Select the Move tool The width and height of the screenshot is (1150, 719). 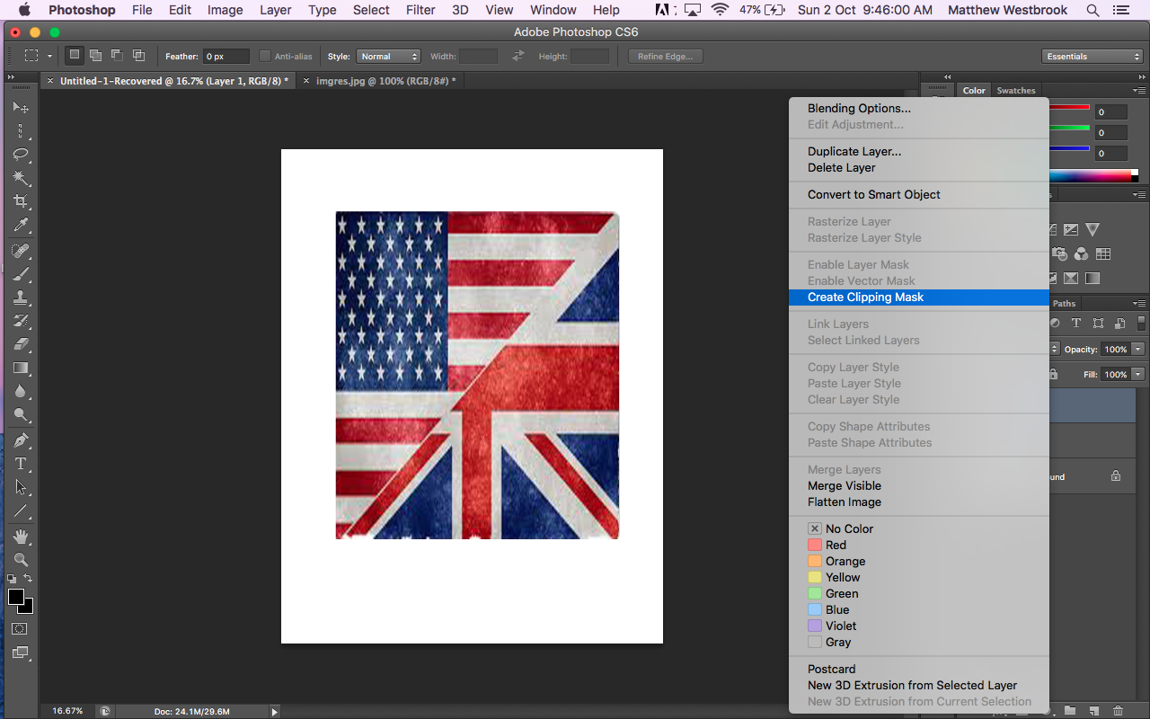(21, 108)
